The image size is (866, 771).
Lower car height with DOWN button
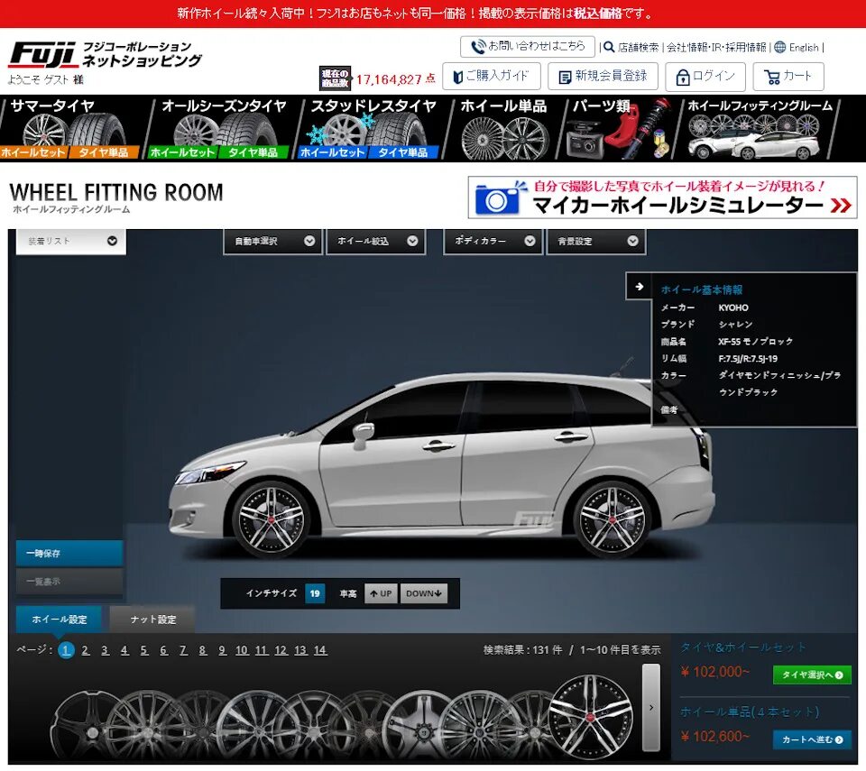tap(424, 593)
